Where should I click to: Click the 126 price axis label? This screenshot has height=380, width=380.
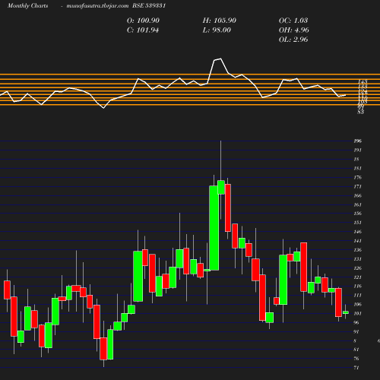358,268
